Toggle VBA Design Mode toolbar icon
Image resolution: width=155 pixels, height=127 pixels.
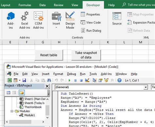[x=87, y=80]
